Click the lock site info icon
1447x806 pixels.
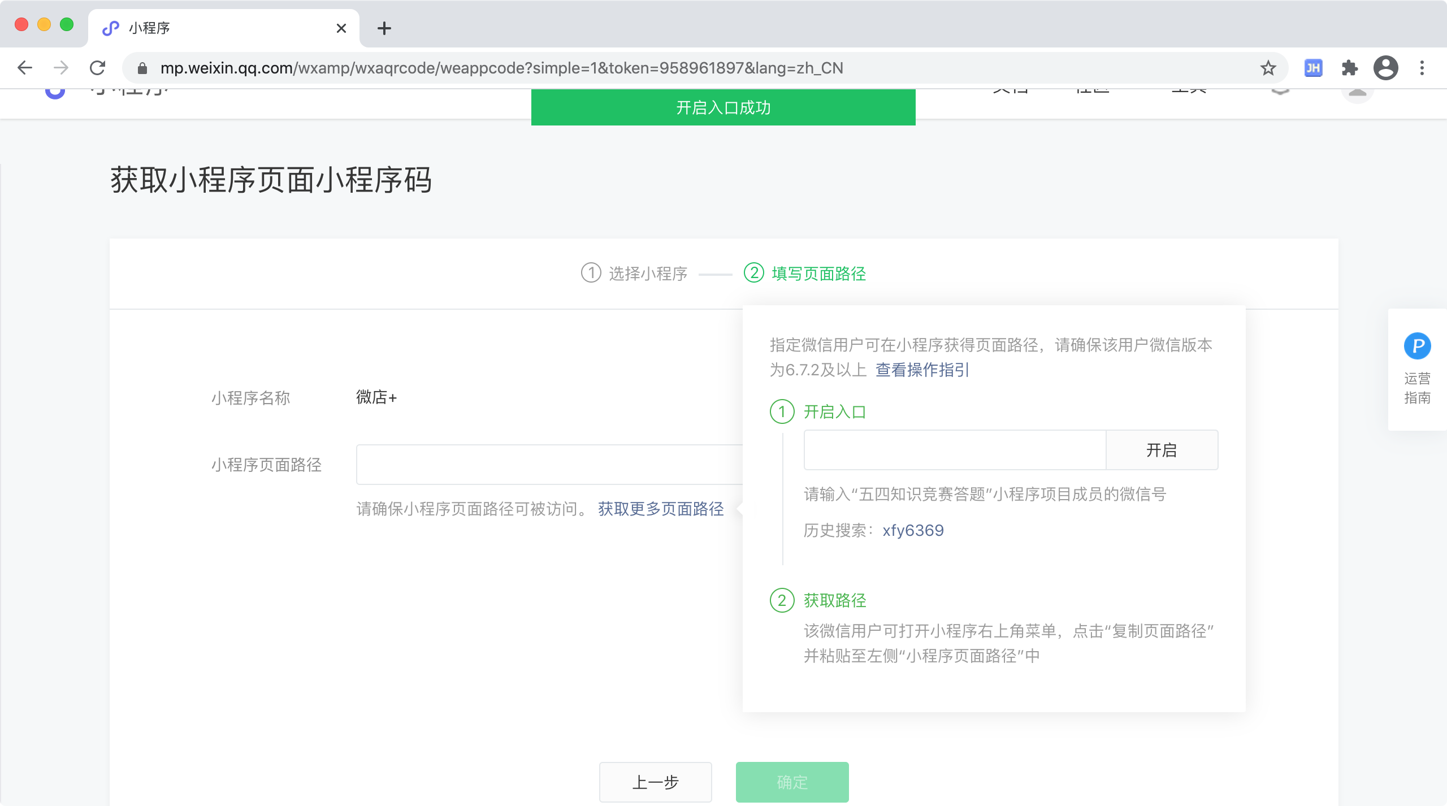coord(142,68)
